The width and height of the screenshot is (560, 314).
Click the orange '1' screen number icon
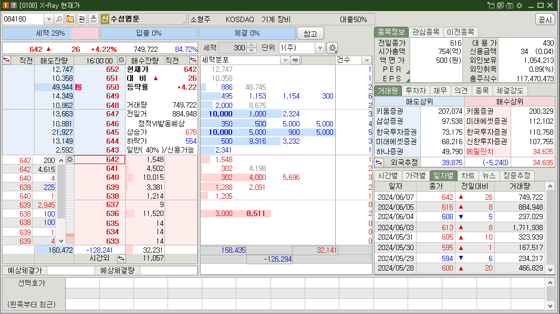click(x=5, y=5)
